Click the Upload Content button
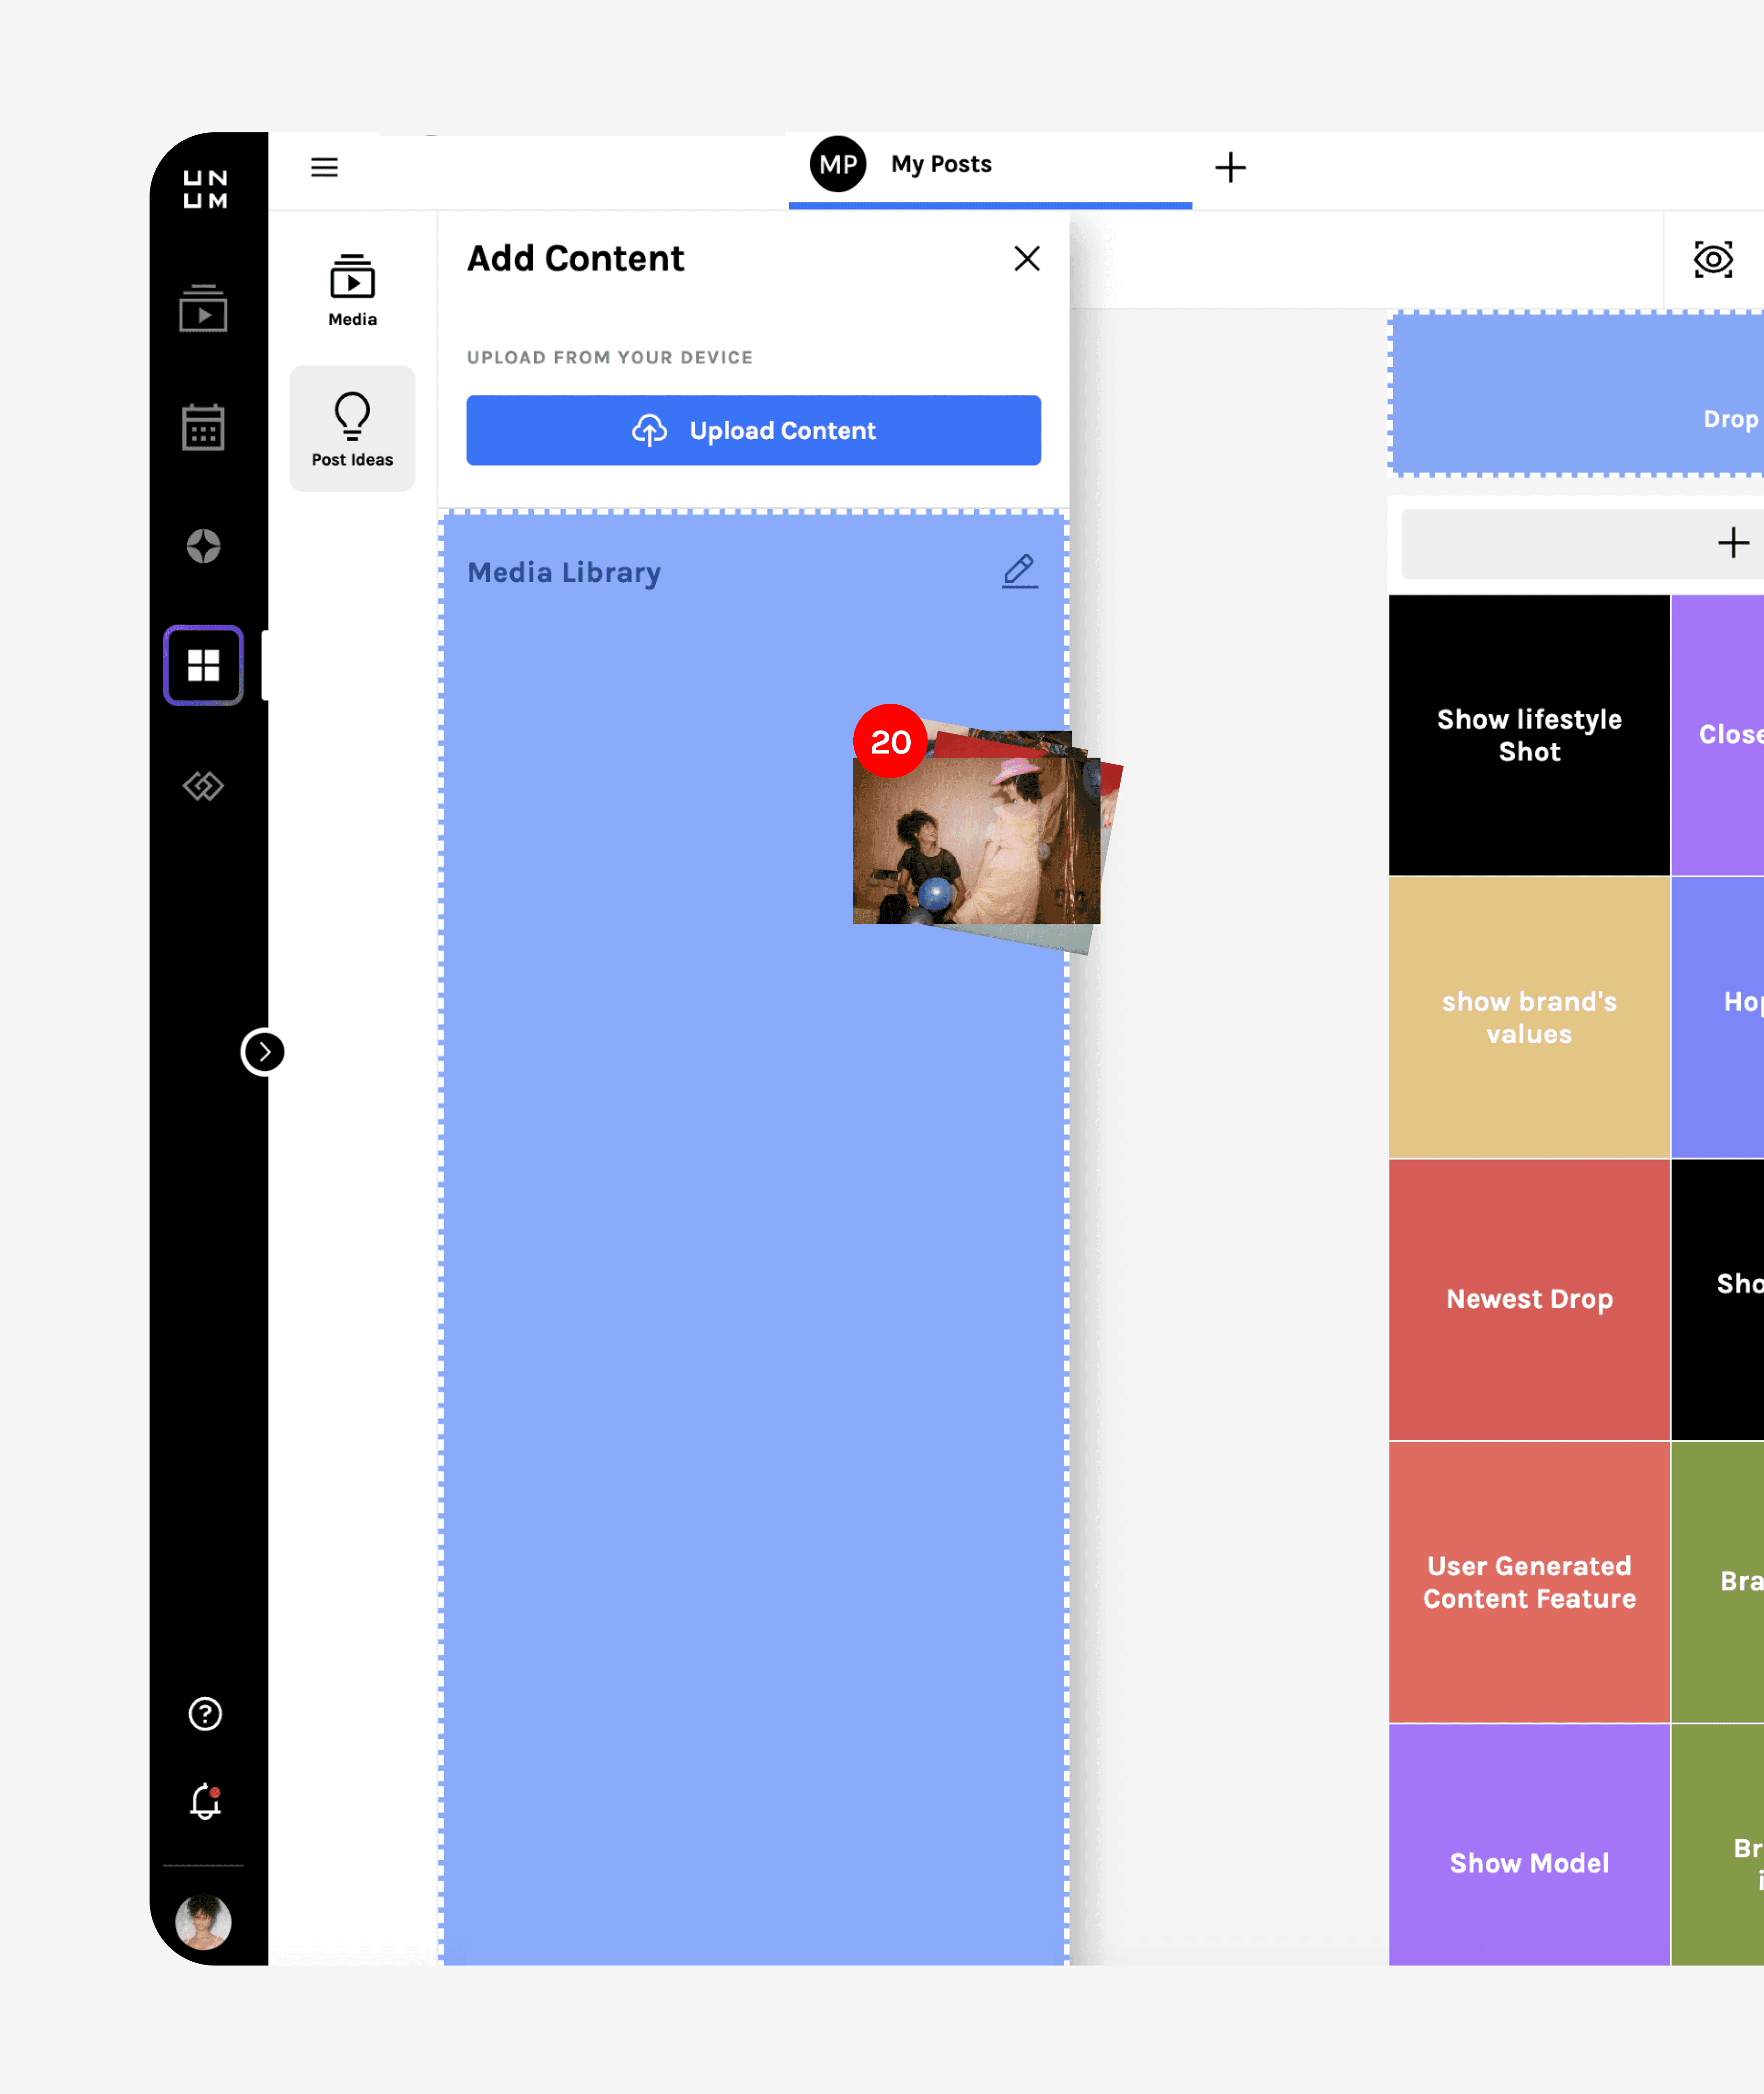 click(x=753, y=431)
